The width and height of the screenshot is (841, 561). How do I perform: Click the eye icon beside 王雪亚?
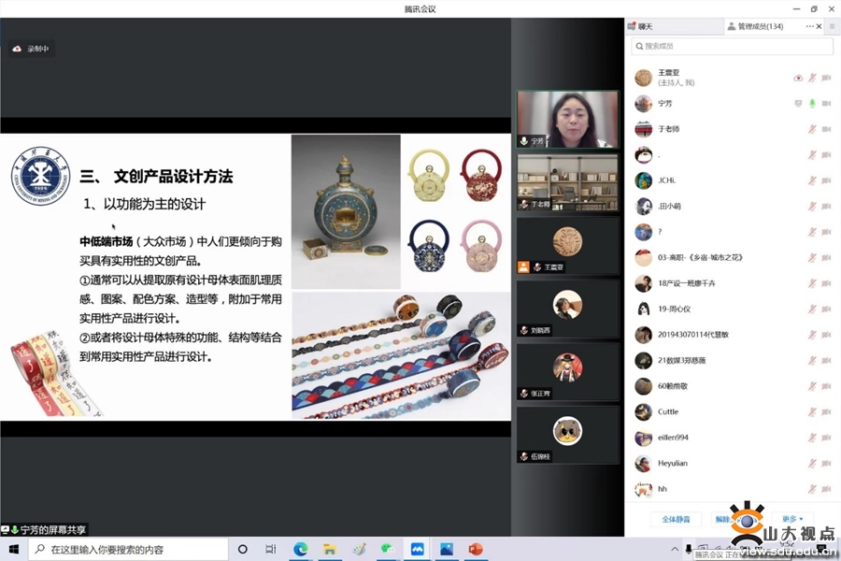click(798, 78)
